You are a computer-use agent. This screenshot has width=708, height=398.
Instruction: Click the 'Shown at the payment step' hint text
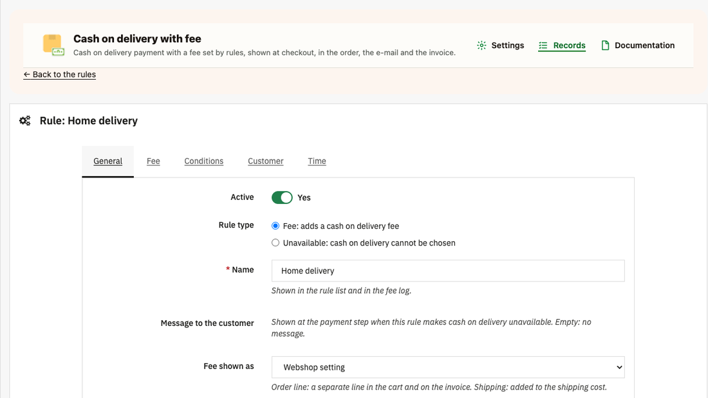(x=431, y=328)
